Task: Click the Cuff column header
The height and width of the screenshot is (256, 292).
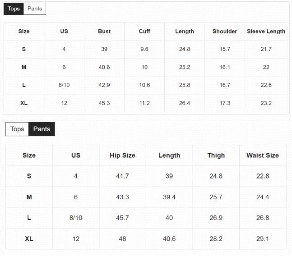Action: click(x=144, y=31)
